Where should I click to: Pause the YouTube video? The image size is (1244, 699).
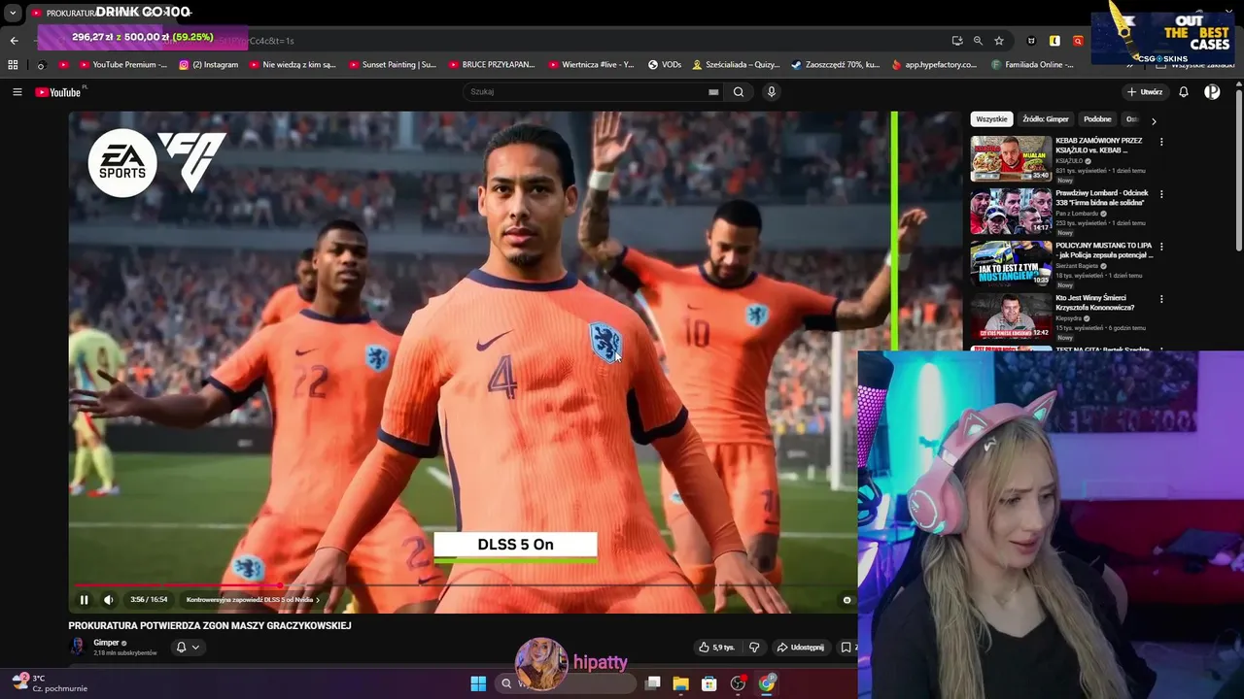click(x=84, y=600)
